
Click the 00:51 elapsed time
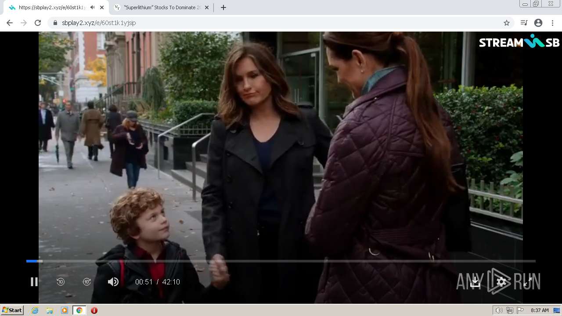point(144,282)
